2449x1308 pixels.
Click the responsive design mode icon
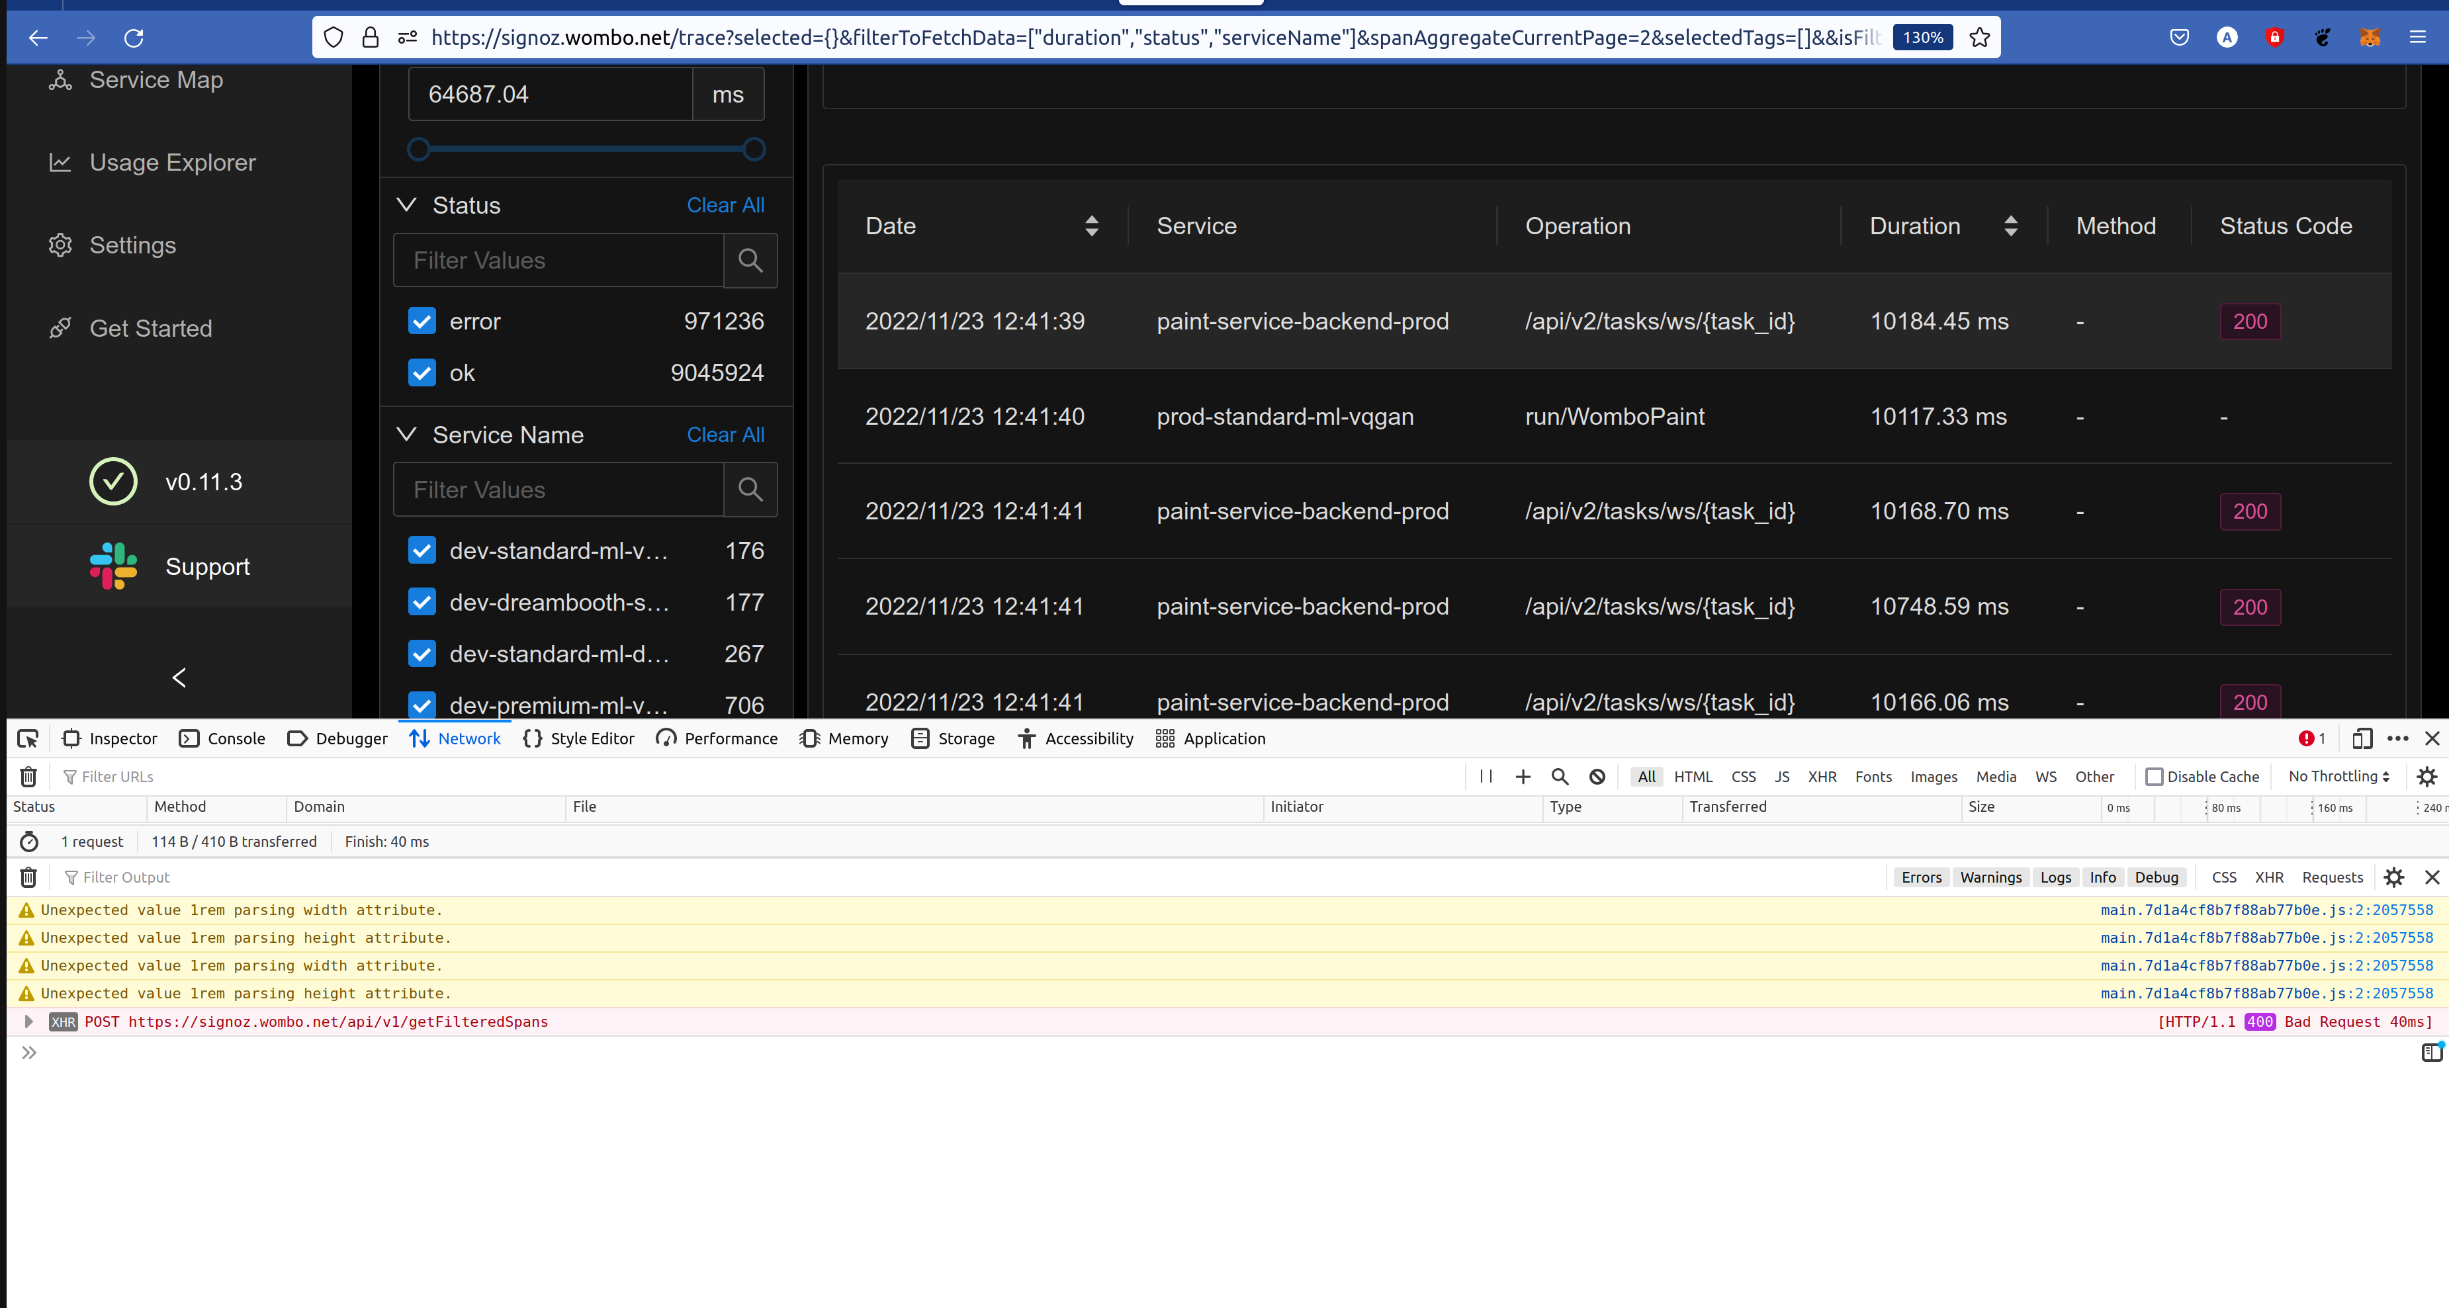click(2362, 738)
